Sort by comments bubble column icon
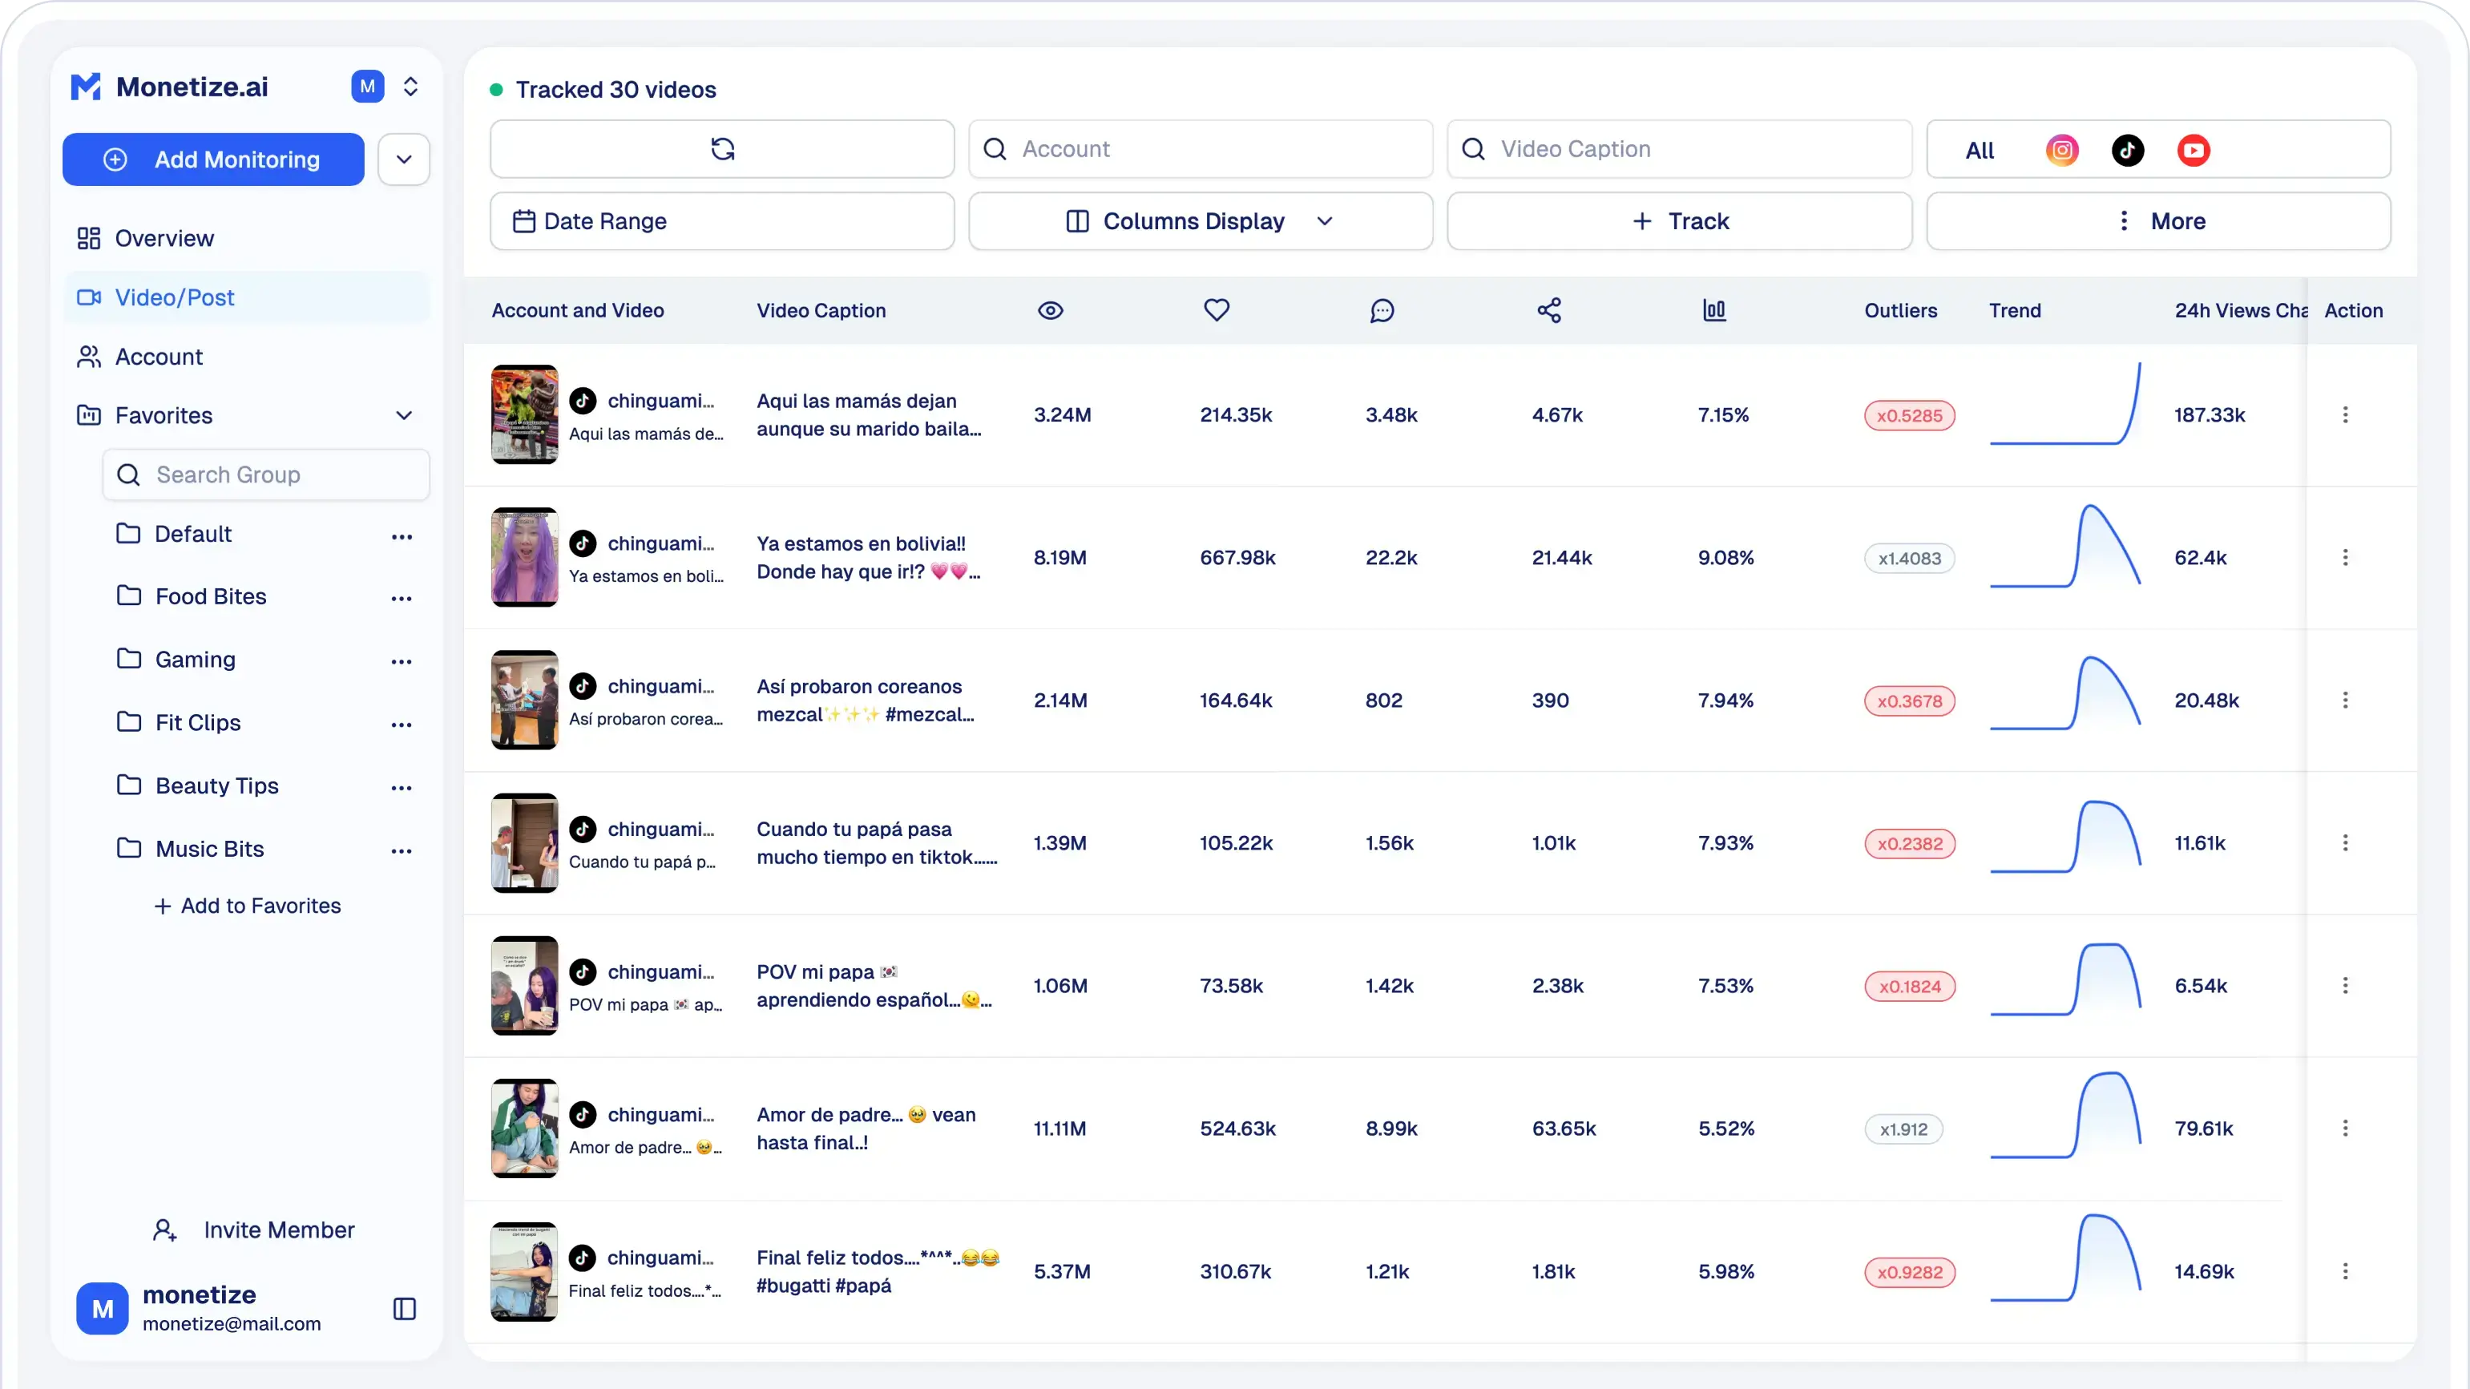Viewport: 2470px width, 1389px height. tap(1382, 311)
